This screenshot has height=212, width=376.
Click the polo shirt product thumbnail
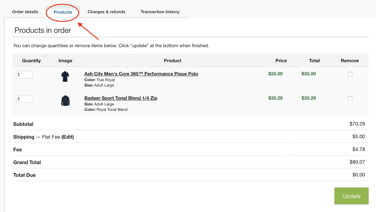[65, 77]
